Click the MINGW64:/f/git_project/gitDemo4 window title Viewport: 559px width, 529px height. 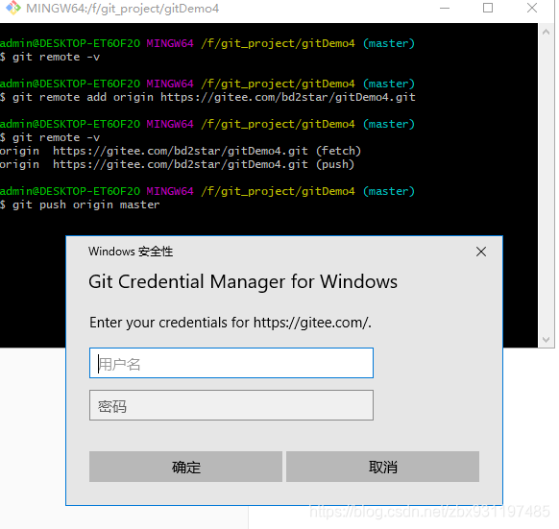pyautogui.click(x=122, y=9)
